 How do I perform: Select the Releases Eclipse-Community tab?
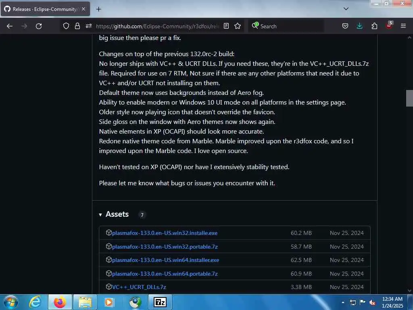[45, 9]
